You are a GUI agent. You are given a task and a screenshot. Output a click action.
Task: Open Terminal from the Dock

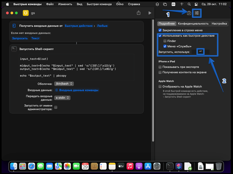(170, 165)
